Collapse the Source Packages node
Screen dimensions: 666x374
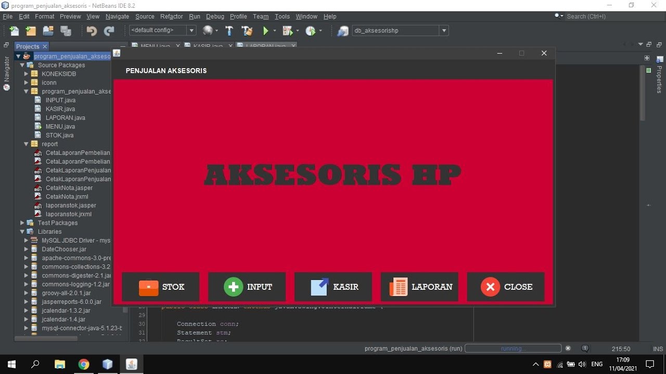(x=22, y=65)
